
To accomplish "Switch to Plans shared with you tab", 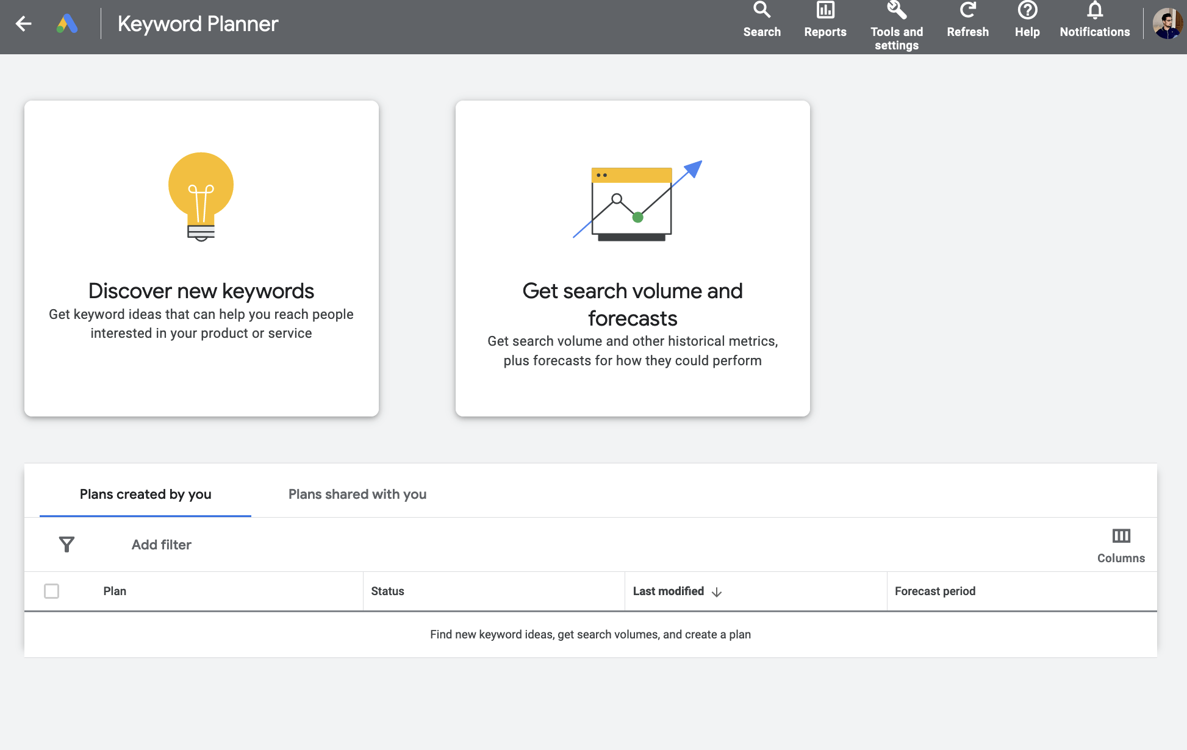I will pyautogui.click(x=357, y=494).
